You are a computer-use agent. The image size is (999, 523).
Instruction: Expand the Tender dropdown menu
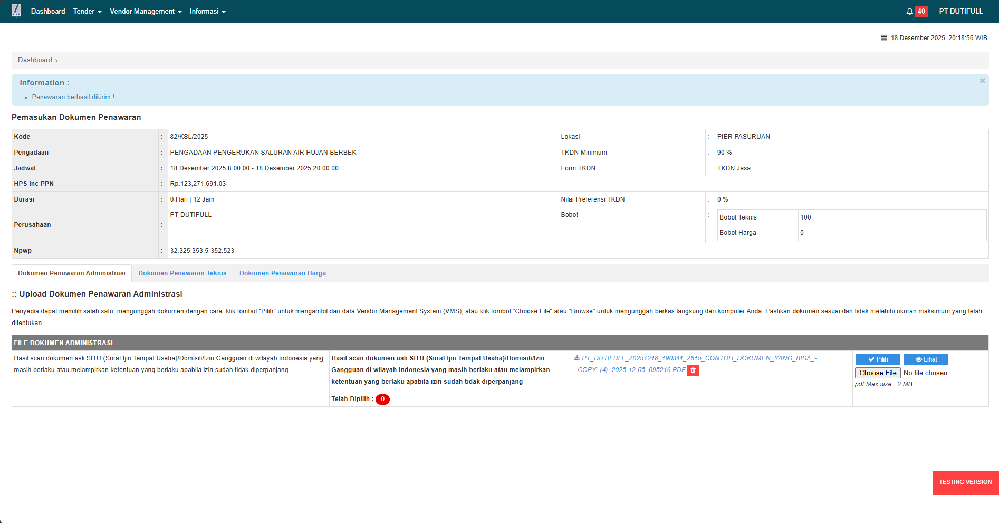coord(87,12)
